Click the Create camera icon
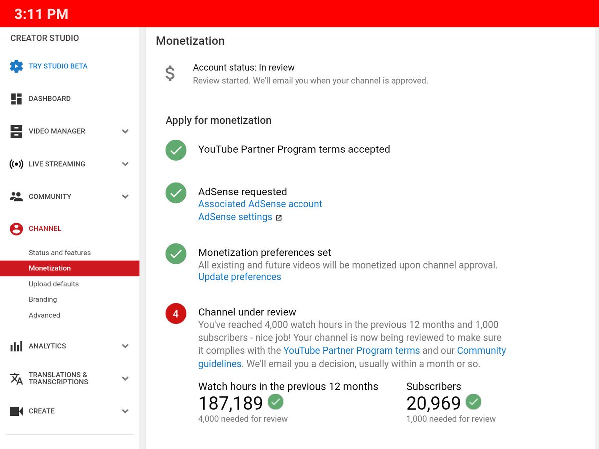This screenshot has width=599, height=449. [16, 411]
